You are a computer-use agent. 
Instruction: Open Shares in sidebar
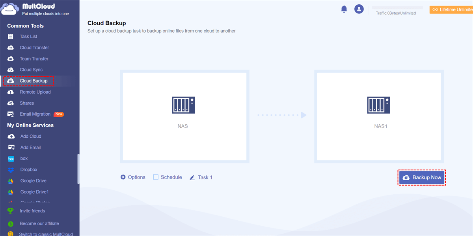click(x=27, y=103)
